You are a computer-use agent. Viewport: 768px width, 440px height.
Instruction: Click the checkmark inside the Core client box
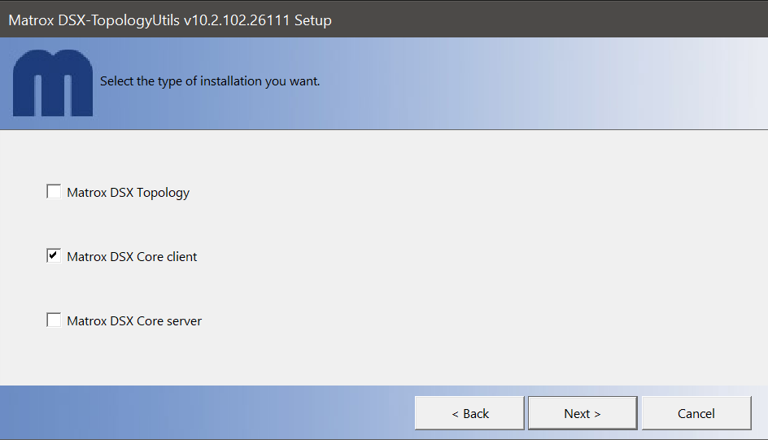click(x=54, y=256)
